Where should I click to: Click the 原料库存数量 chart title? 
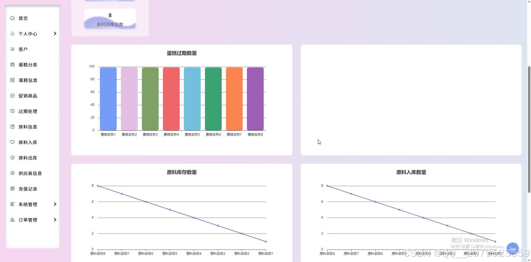tap(182, 172)
